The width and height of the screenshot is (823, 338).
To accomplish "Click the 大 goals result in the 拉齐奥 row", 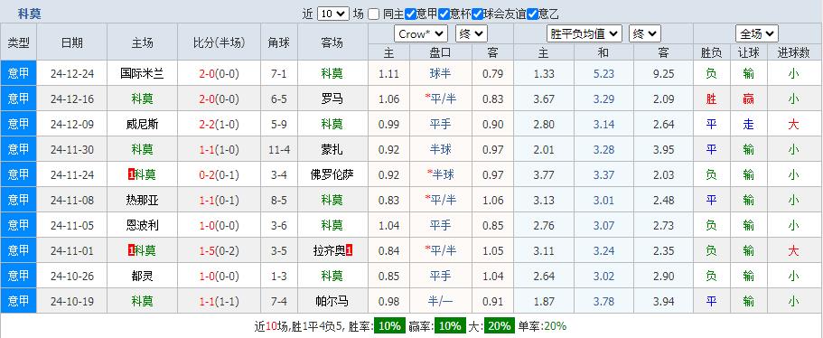I will tap(793, 250).
